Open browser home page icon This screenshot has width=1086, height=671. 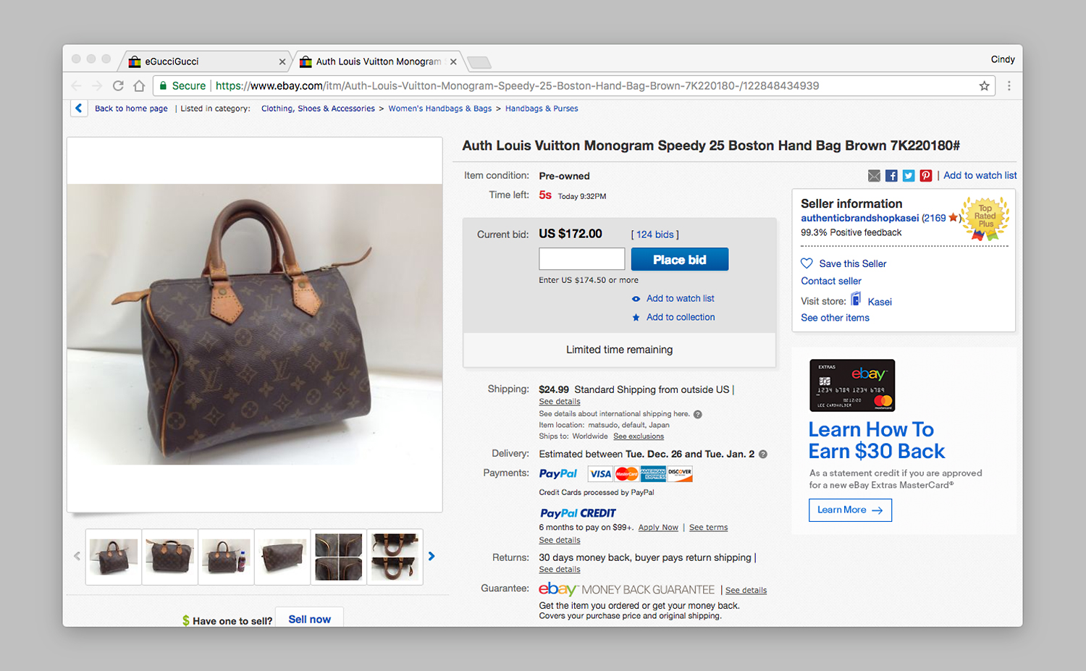(139, 86)
